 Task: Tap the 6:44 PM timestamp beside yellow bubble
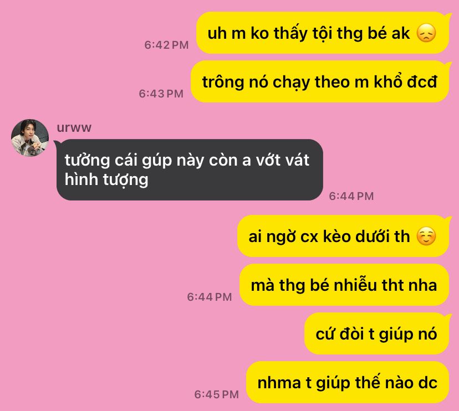(x=210, y=297)
